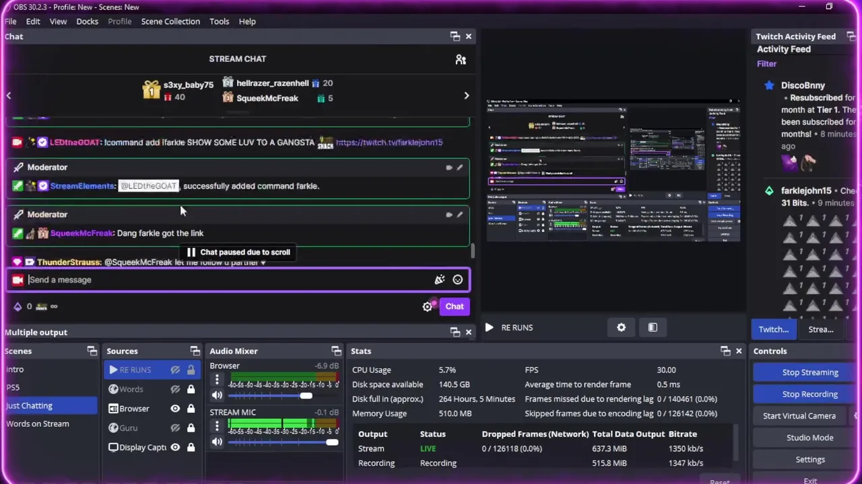The width and height of the screenshot is (862, 484).
Task: Mute the STREAM MIC speaker icon
Action: 217,442
